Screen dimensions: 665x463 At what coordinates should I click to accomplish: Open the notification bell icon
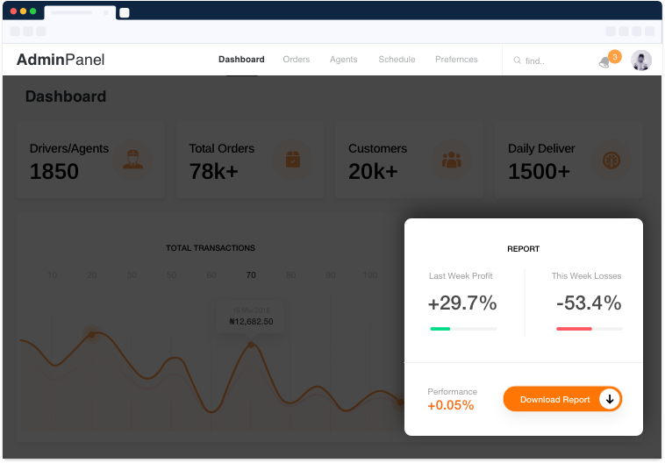coord(604,63)
